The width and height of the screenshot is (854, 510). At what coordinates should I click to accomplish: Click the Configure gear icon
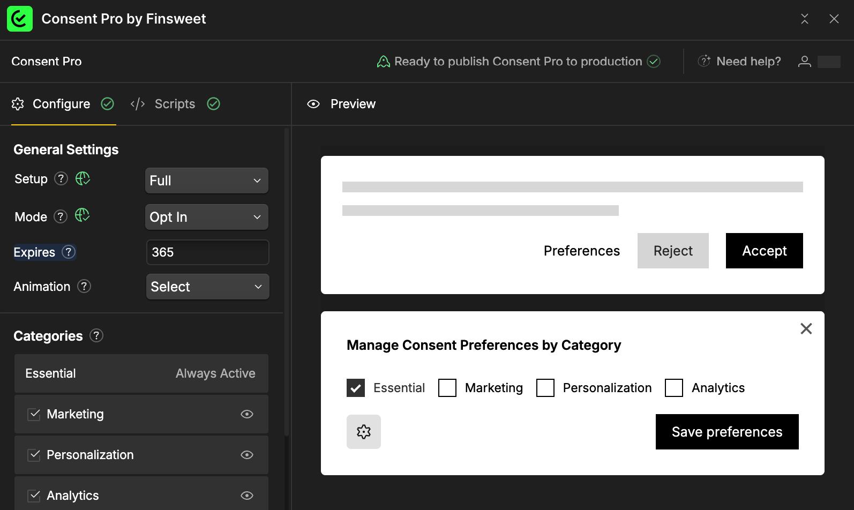click(x=18, y=104)
